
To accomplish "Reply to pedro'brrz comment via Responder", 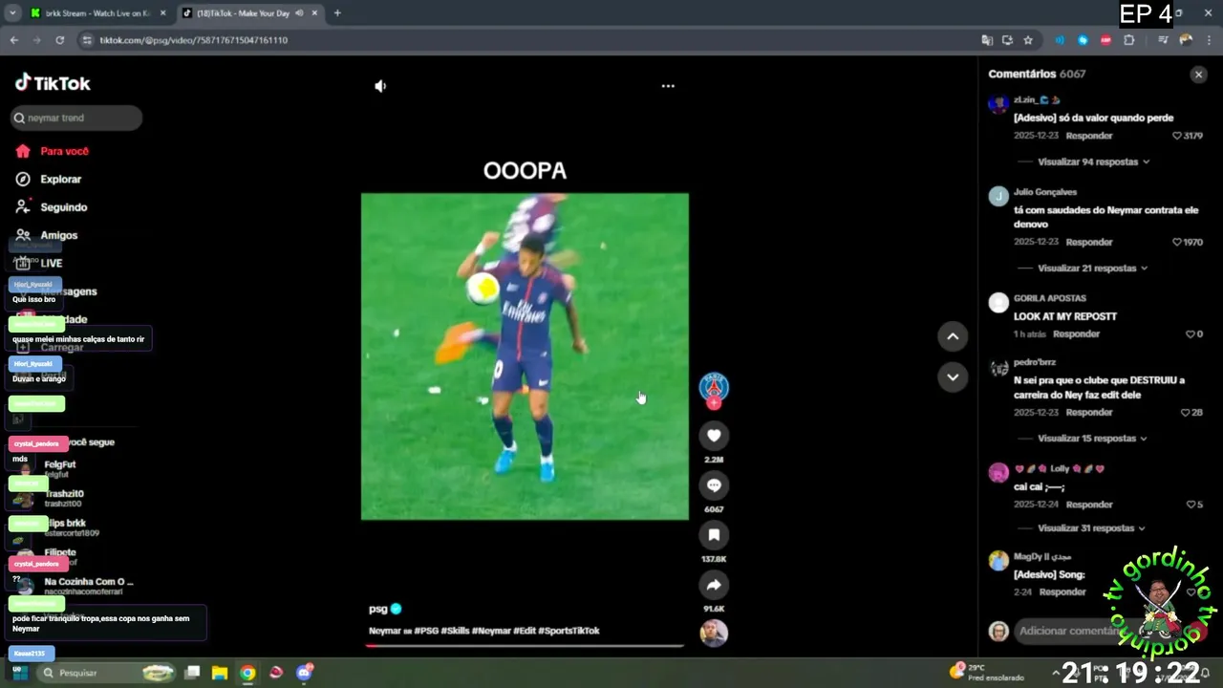I will pos(1088,413).
